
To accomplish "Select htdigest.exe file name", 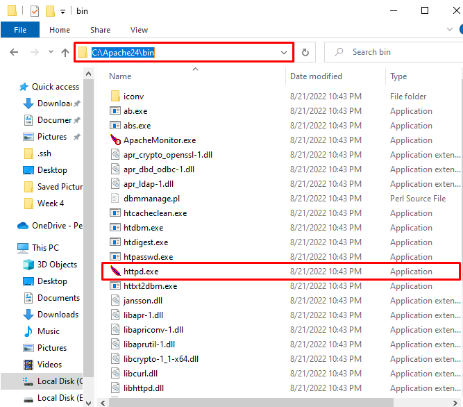I will [x=146, y=242].
